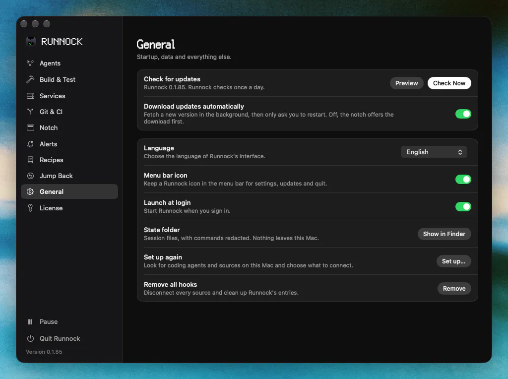Click the Quit Runnock power icon
The height and width of the screenshot is (379, 508).
tap(30, 338)
